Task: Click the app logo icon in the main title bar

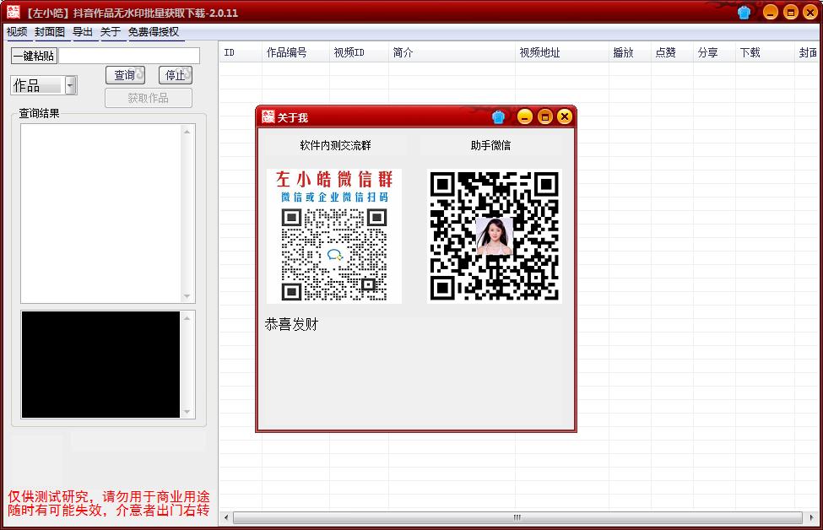Action: pyautogui.click(x=12, y=11)
